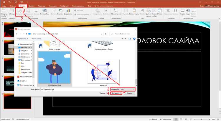This screenshot has height=121, width=221.
Task: Open the Упорядочить dropdown in the dialog
Action: point(22,39)
